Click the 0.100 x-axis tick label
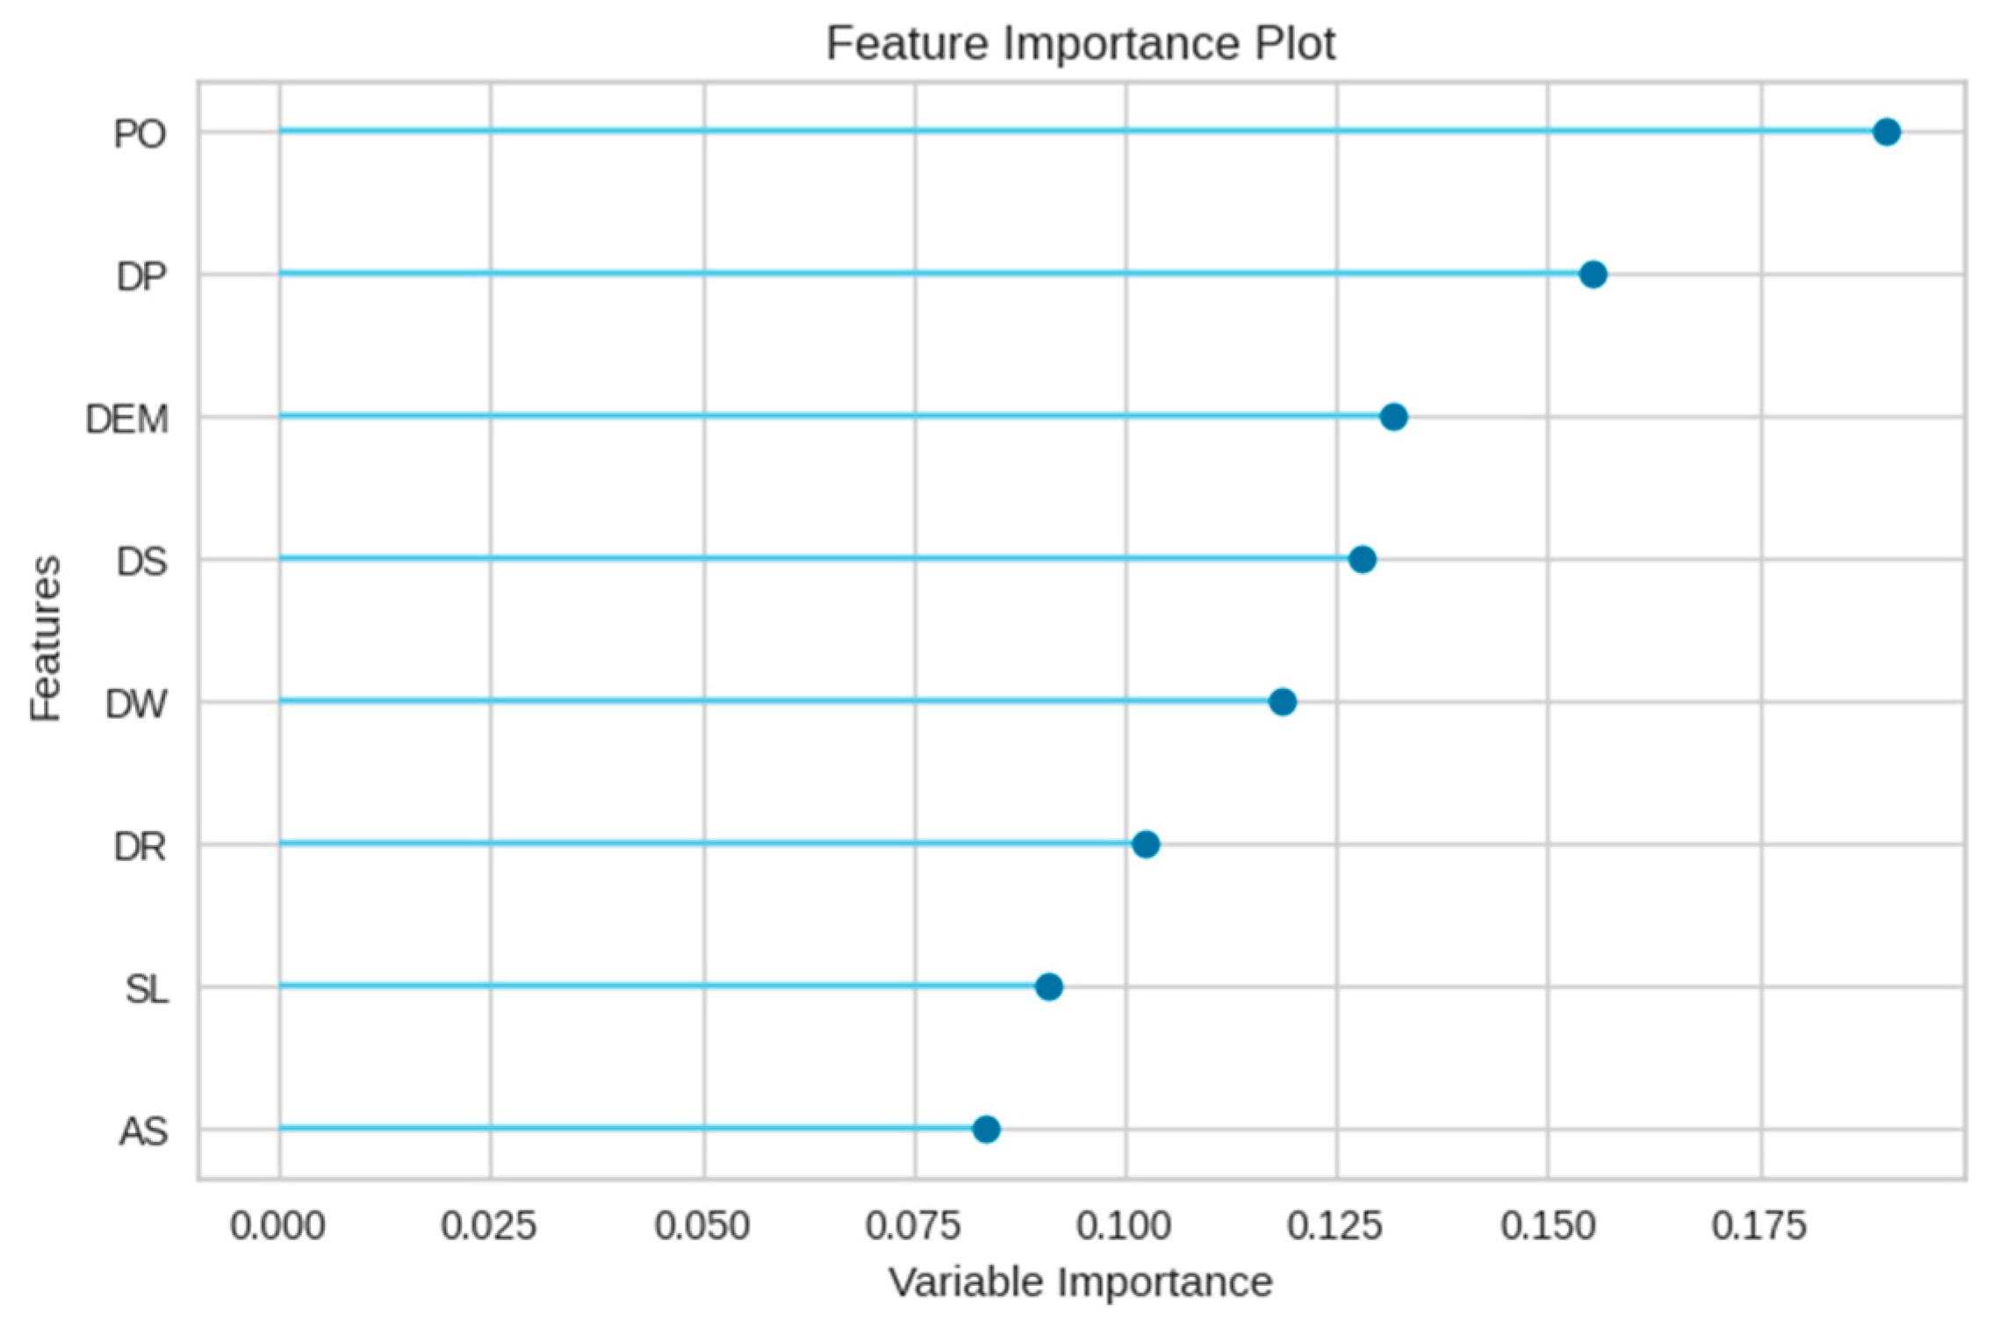 click(x=1125, y=1225)
